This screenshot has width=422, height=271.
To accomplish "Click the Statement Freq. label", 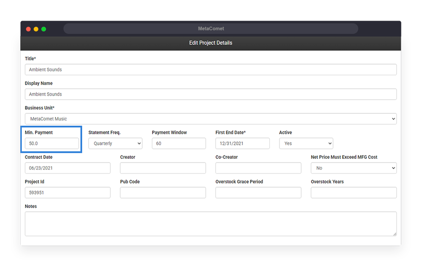I will click(x=104, y=132).
